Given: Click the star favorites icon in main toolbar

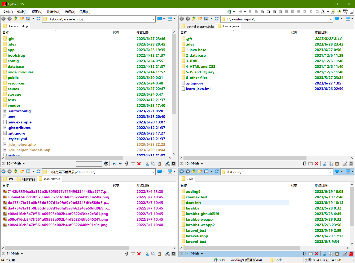Looking at the screenshot, I should click(339, 12).
